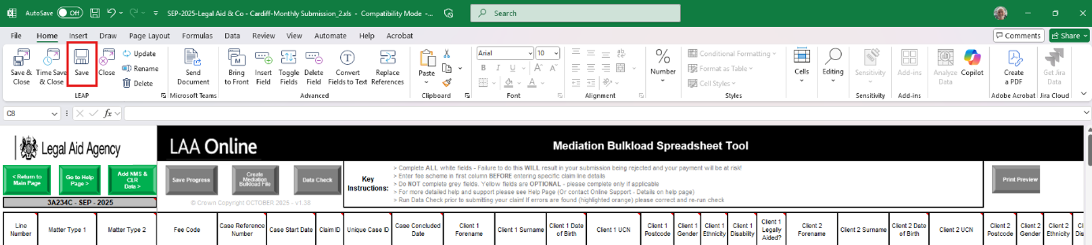This screenshot has height=245, width=1092.
Task: Click Create a PDF icon
Action: [x=1014, y=65]
